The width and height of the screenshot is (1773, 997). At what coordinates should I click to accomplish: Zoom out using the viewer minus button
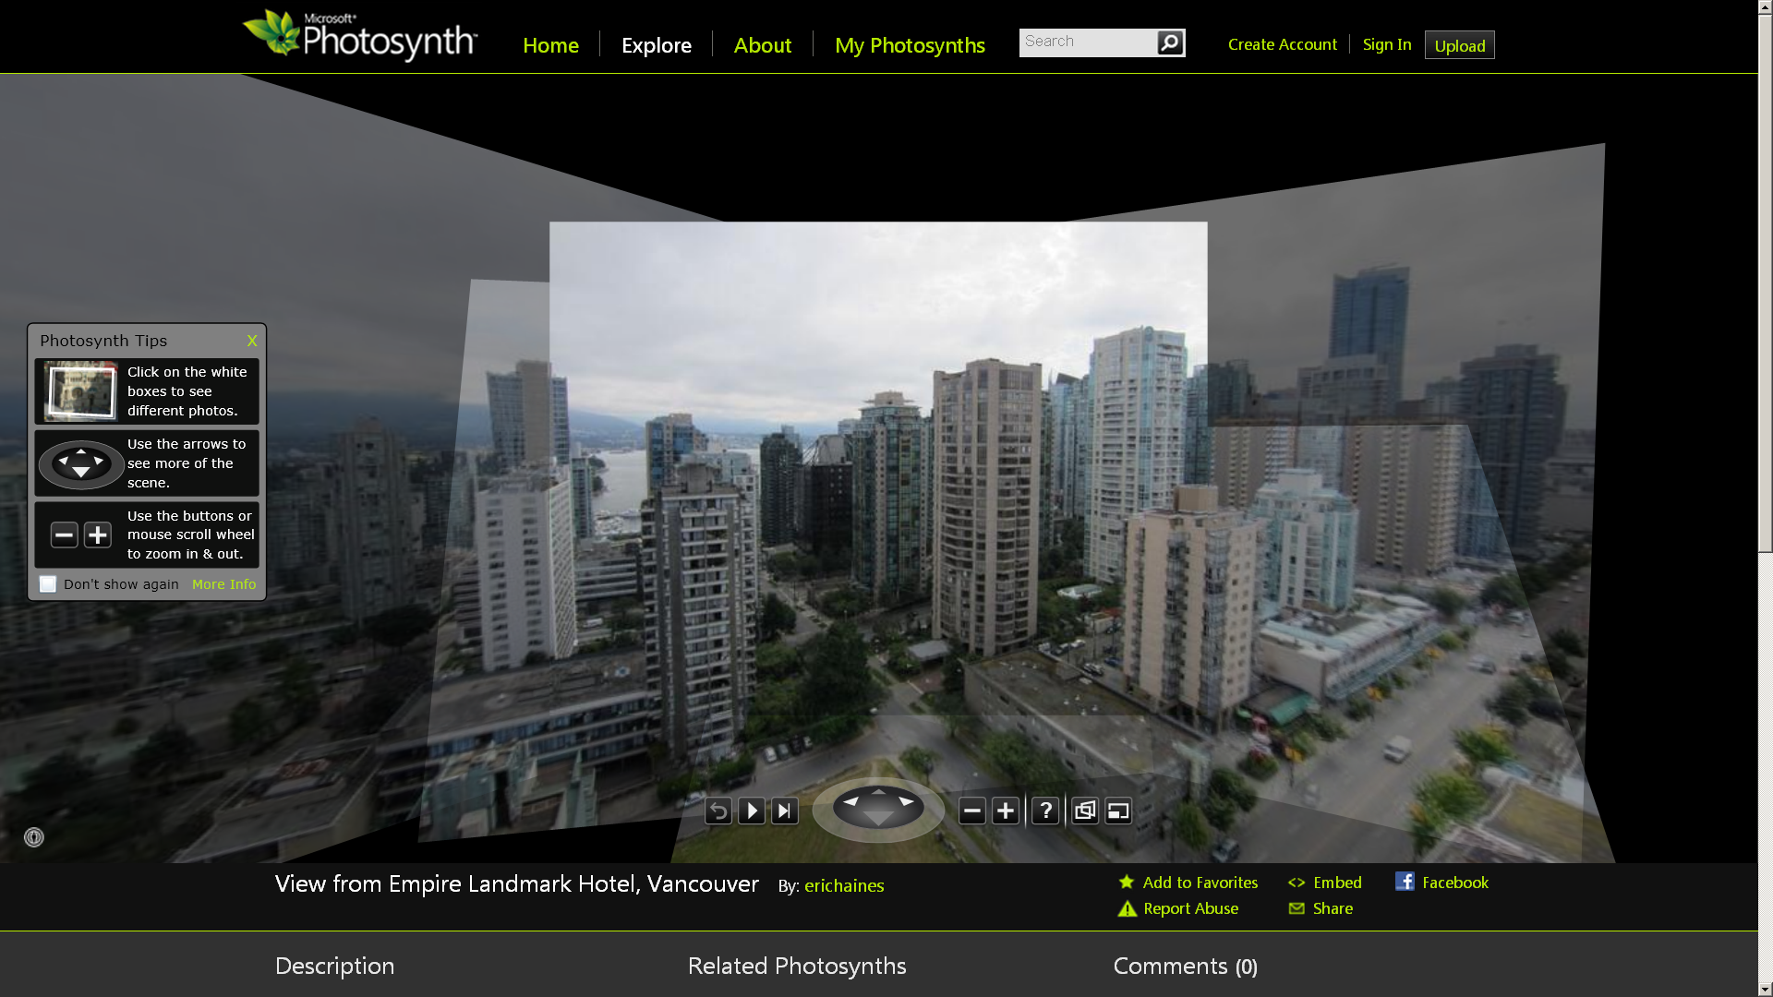point(972,811)
